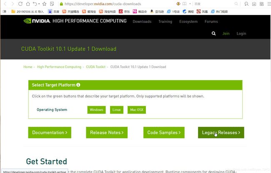Click the High Performance Computing header title
Viewport: 271px width, 173px height.
[x=90, y=21]
